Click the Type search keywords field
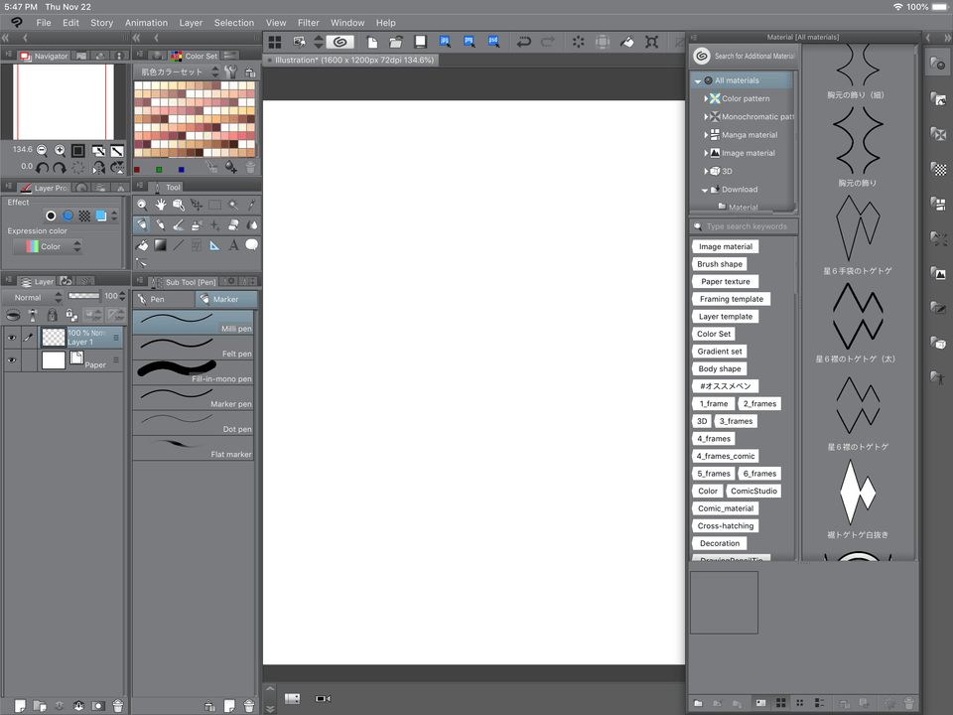Viewport: 953px width, 715px height. [x=747, y=226]
